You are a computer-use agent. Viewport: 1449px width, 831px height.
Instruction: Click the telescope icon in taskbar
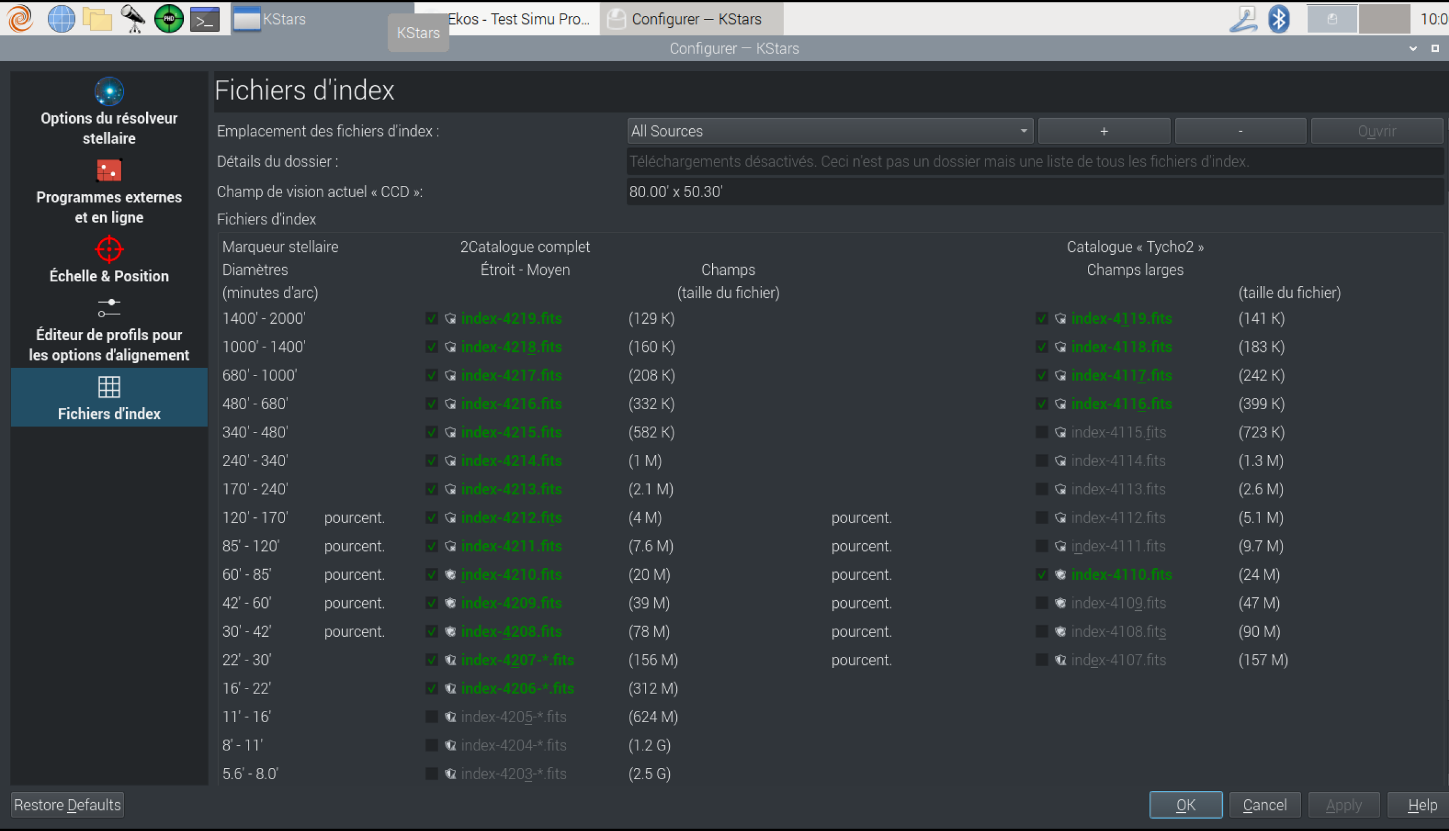point(133,19)
